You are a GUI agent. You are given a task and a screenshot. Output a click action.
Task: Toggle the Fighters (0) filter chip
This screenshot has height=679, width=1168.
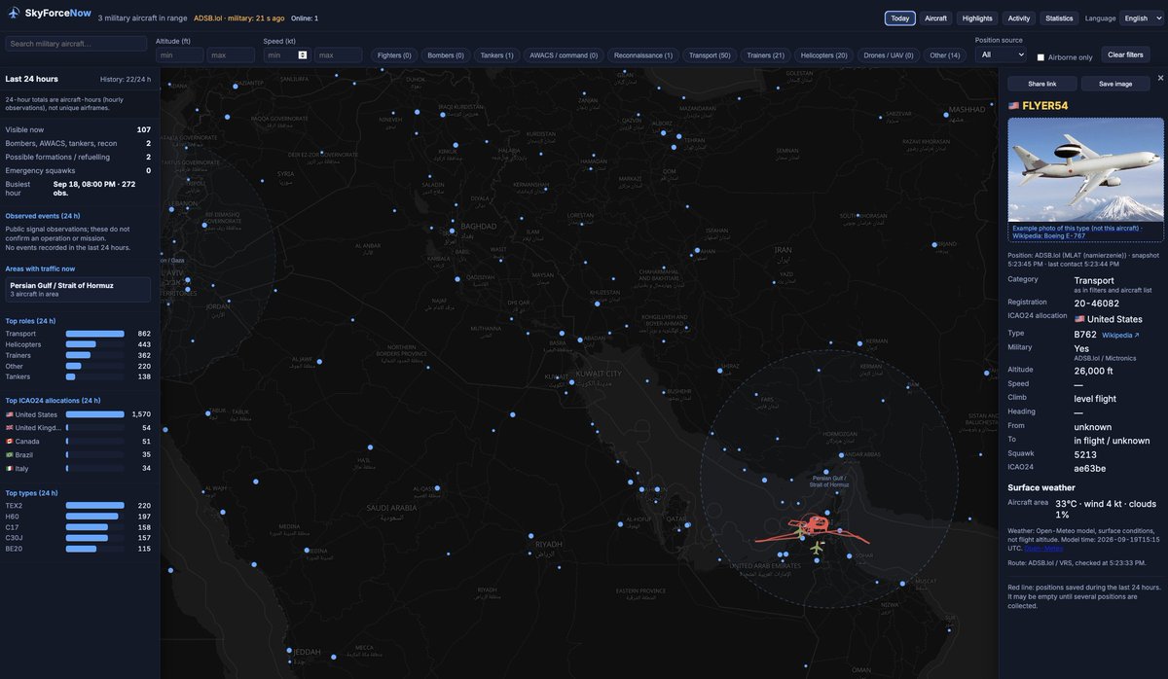[394, 55]
